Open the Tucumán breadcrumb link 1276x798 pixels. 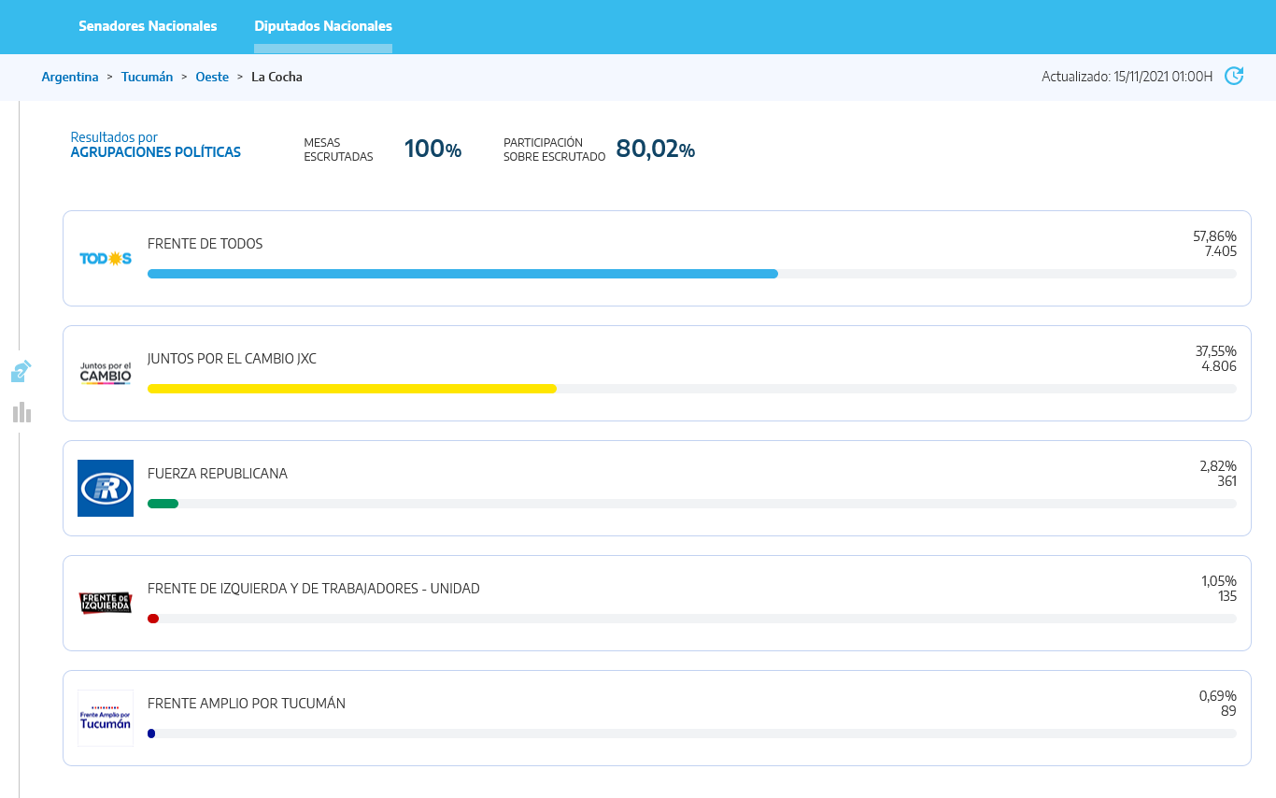click(x=147, y=77)
